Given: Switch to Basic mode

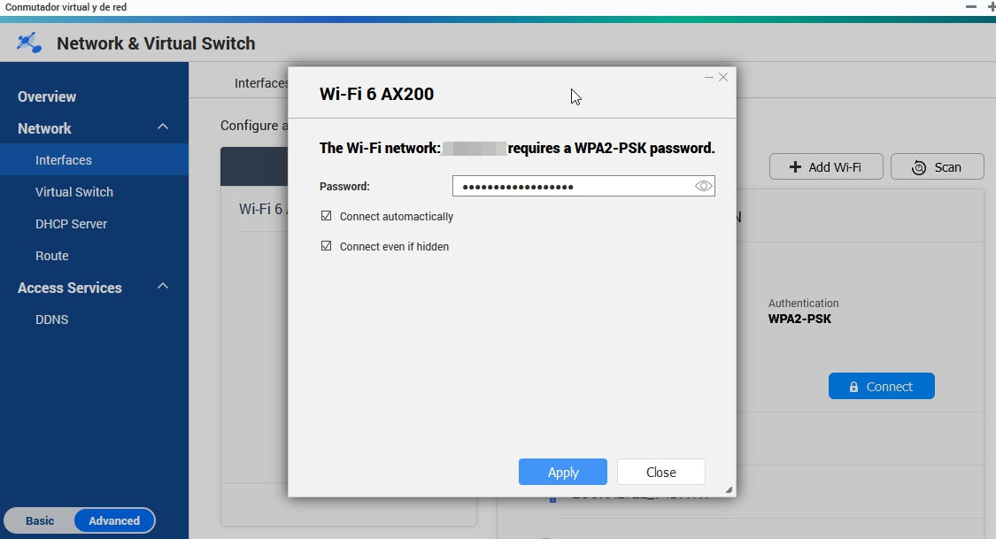Looking at the screenshot, I should (x=40, y=520).
